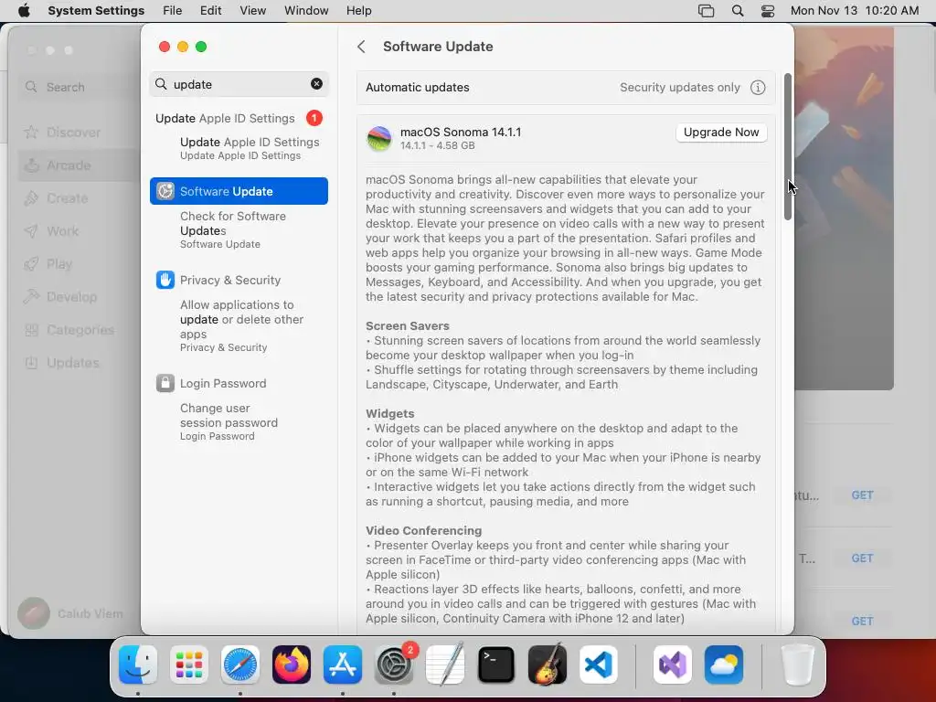Image resolution: width=936 pixels, height=702 pixels.
Task: Click menu bar date and time
Action: [x=855, y=11]
